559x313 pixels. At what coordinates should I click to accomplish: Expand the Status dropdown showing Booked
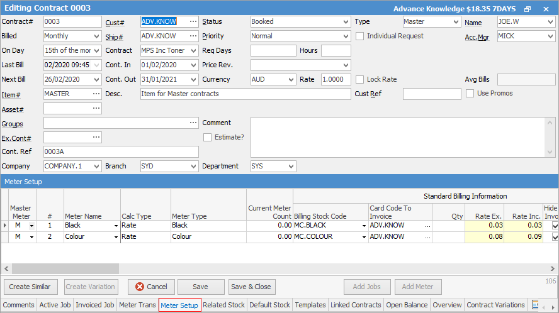point(346,21)
